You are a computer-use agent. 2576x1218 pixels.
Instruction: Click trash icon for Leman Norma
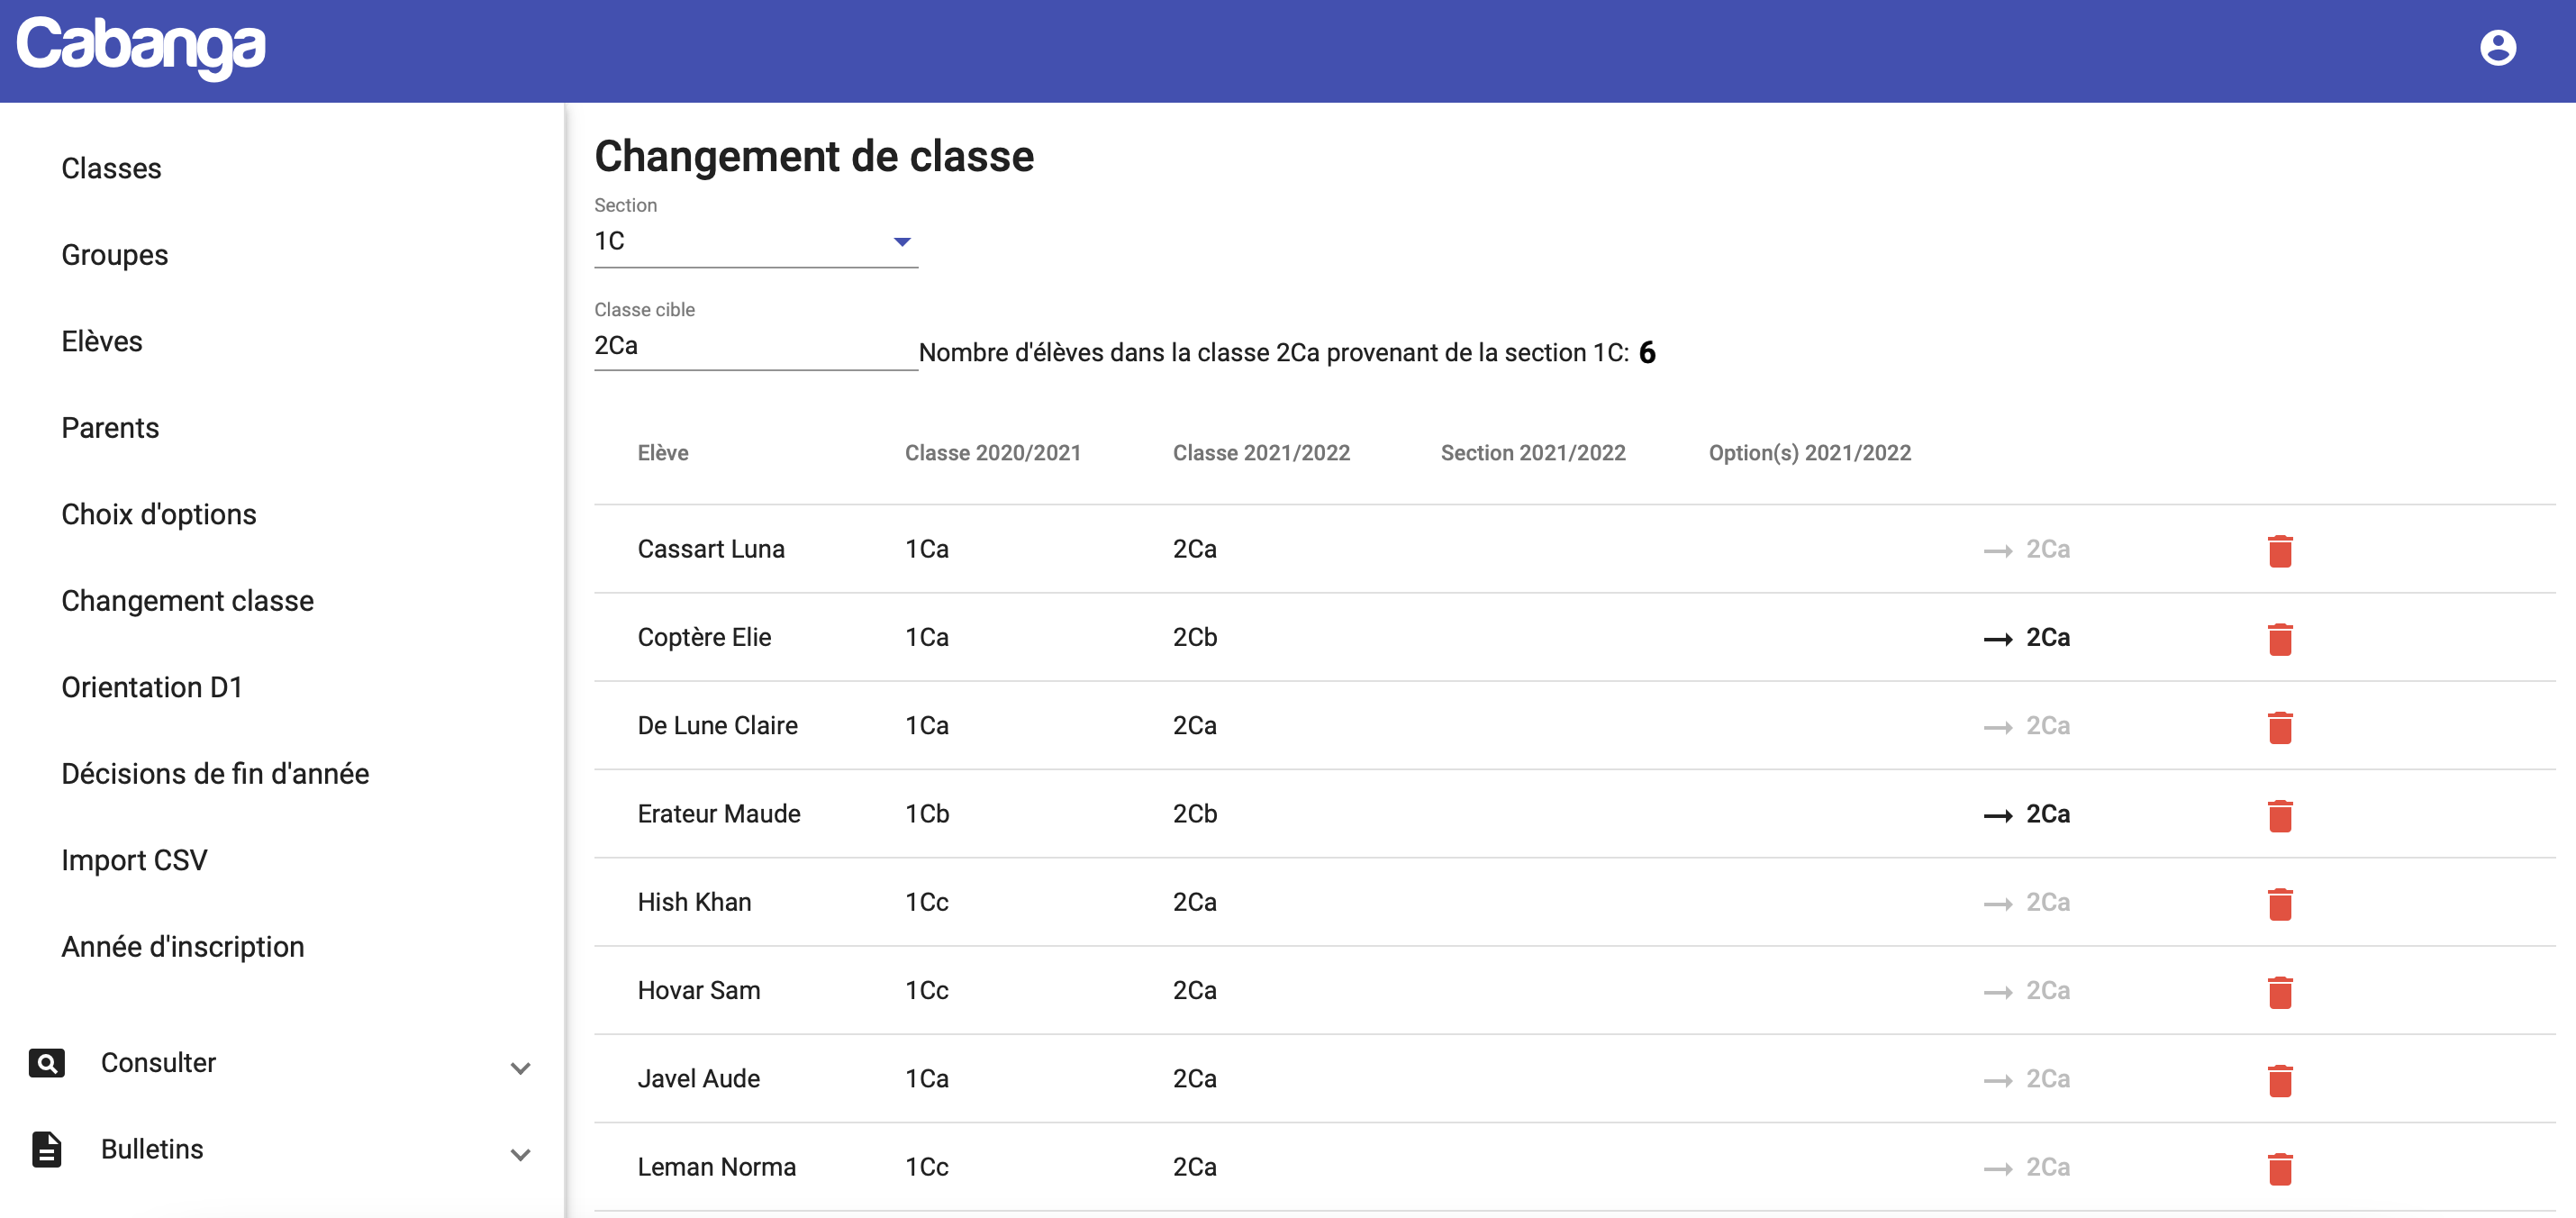tap(2279, 1168)
